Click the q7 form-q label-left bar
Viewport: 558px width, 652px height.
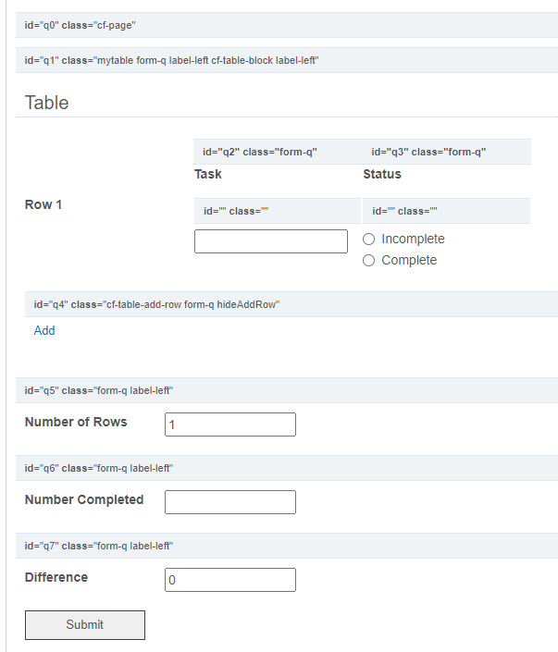[x=287, y=546]
